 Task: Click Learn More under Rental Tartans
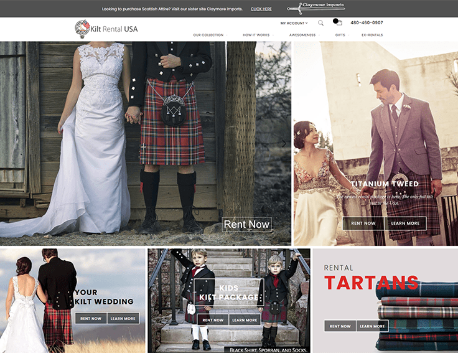point(372,326)
